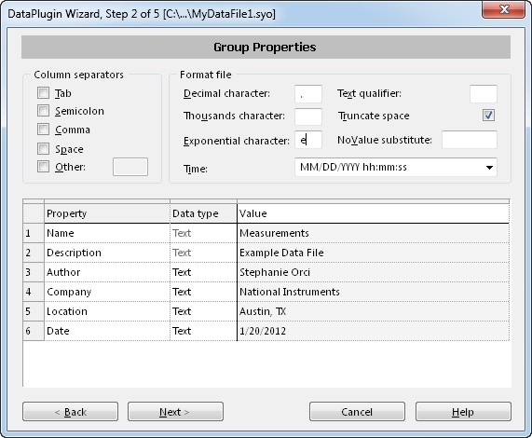
Task: Click the Stephanie Orci value cell
Action: point(374,272)
